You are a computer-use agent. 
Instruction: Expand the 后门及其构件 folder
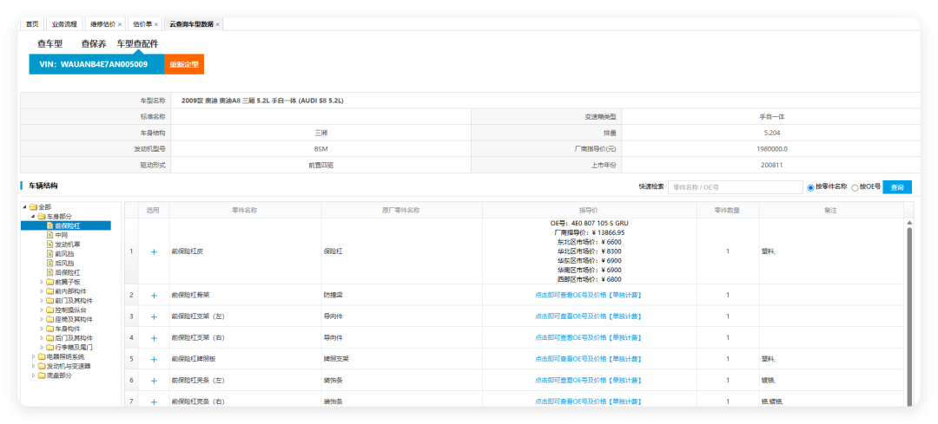pos(42,338)
